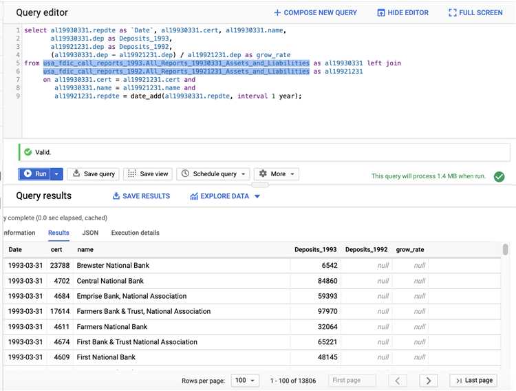Screen dimensions: 516x391
Task: Run the query
Action: pos(34,173)
